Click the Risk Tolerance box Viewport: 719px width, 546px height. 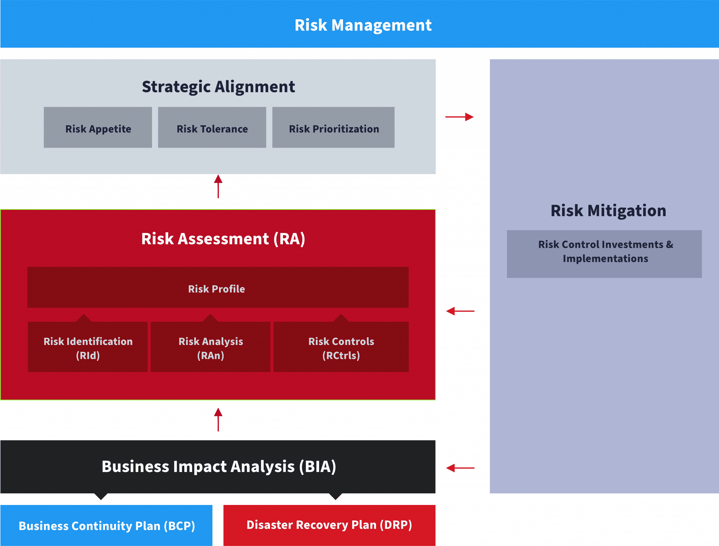[212, 127]
